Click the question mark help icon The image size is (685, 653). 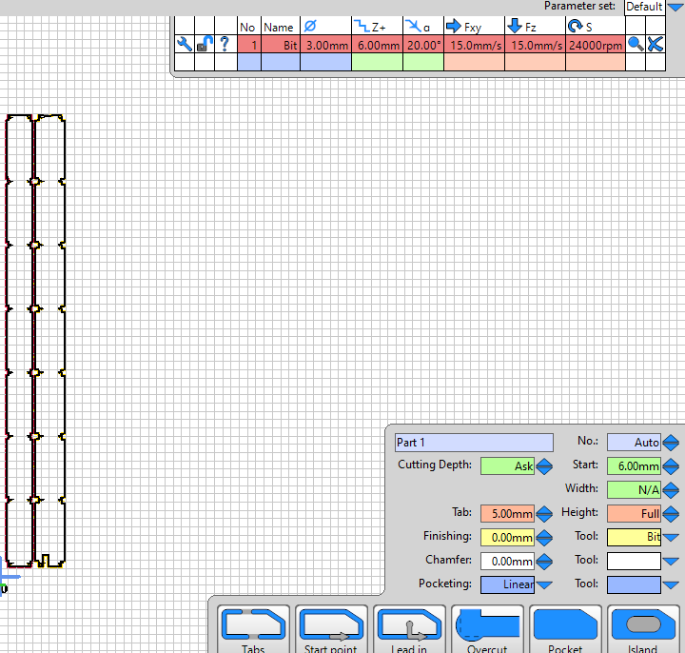(225, 44)
